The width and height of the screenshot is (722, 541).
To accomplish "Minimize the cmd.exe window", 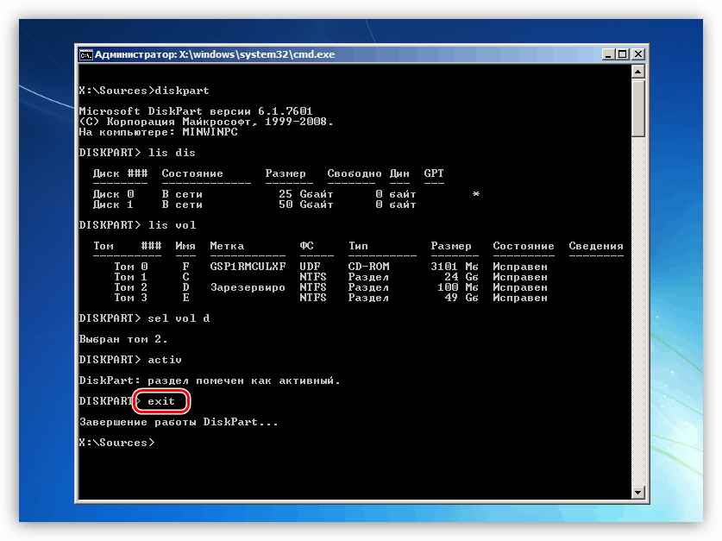I will 608,54.
